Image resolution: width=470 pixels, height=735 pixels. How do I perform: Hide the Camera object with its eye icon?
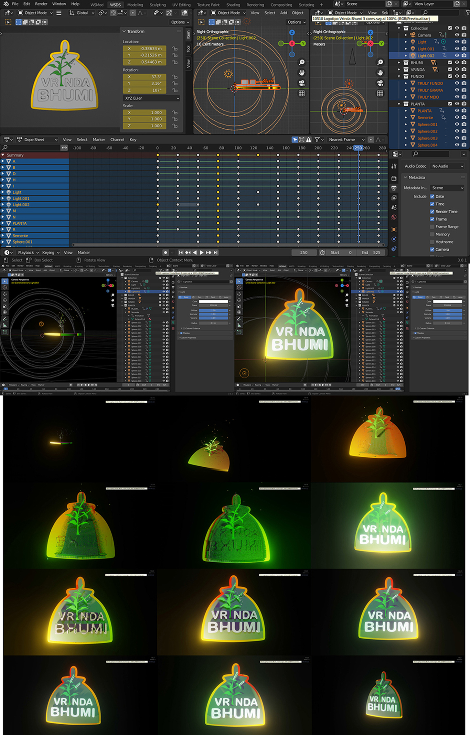tap(457, 35)
